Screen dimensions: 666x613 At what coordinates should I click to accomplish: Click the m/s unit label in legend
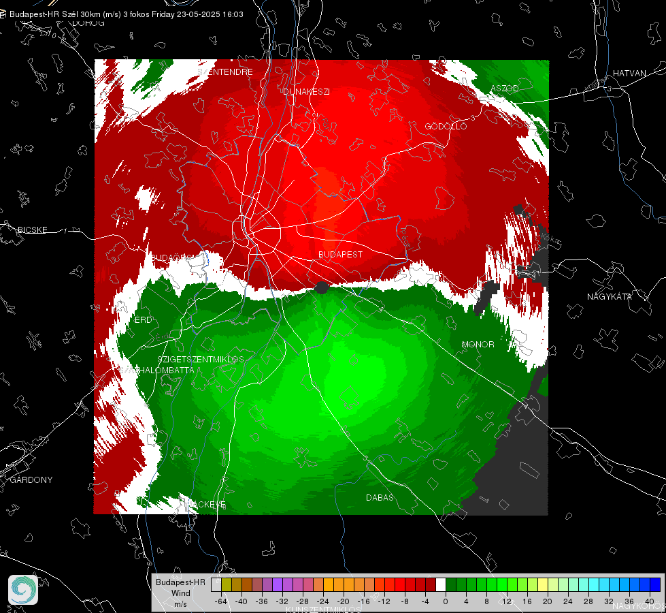click(180, 603)
